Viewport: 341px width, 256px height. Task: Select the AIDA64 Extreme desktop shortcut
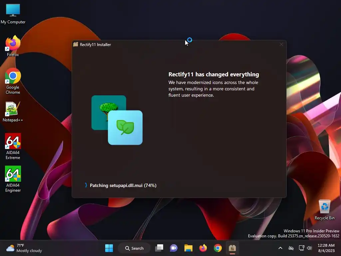click(13, 146)
